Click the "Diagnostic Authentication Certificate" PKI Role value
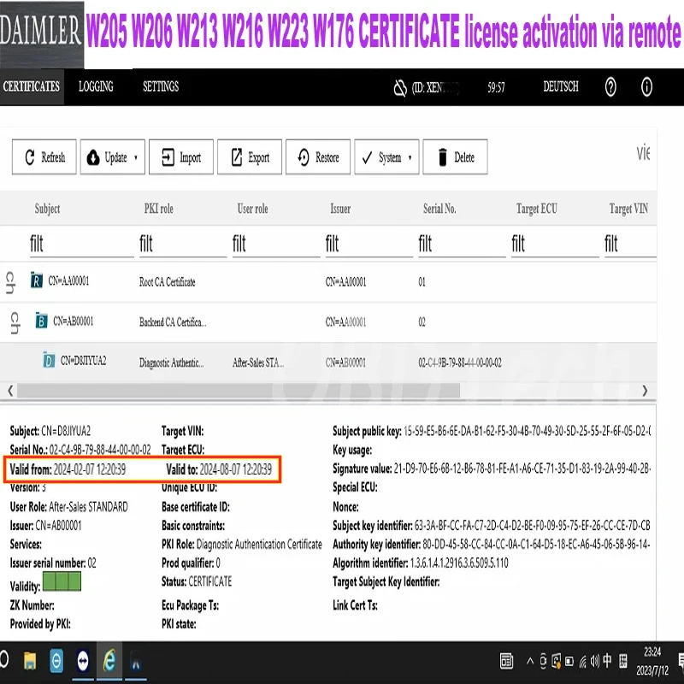This screenshot has height=684, width=684. pyautogui.click(x=259, y=544)
